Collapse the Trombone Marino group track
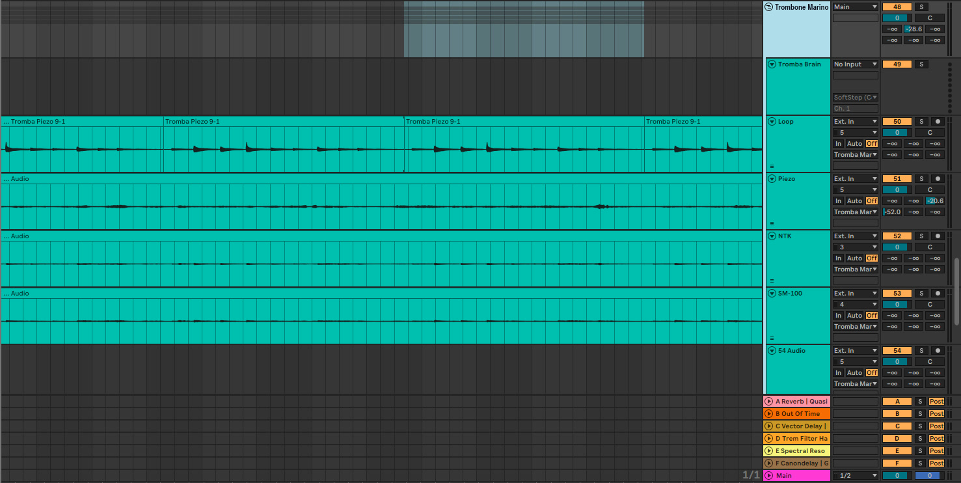This screenshot has height=483, width=961. tap(769, 7)
